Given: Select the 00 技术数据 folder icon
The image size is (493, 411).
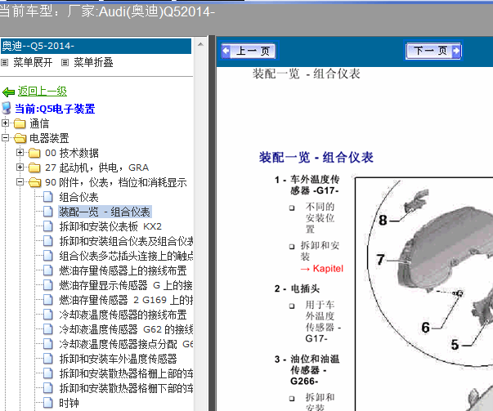Looking at the screenshot, I should click(34, 153).
